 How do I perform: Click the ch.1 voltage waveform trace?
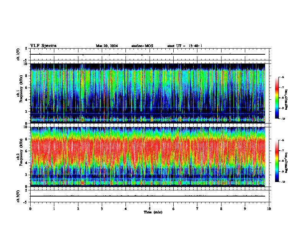[x=148, y=54]
